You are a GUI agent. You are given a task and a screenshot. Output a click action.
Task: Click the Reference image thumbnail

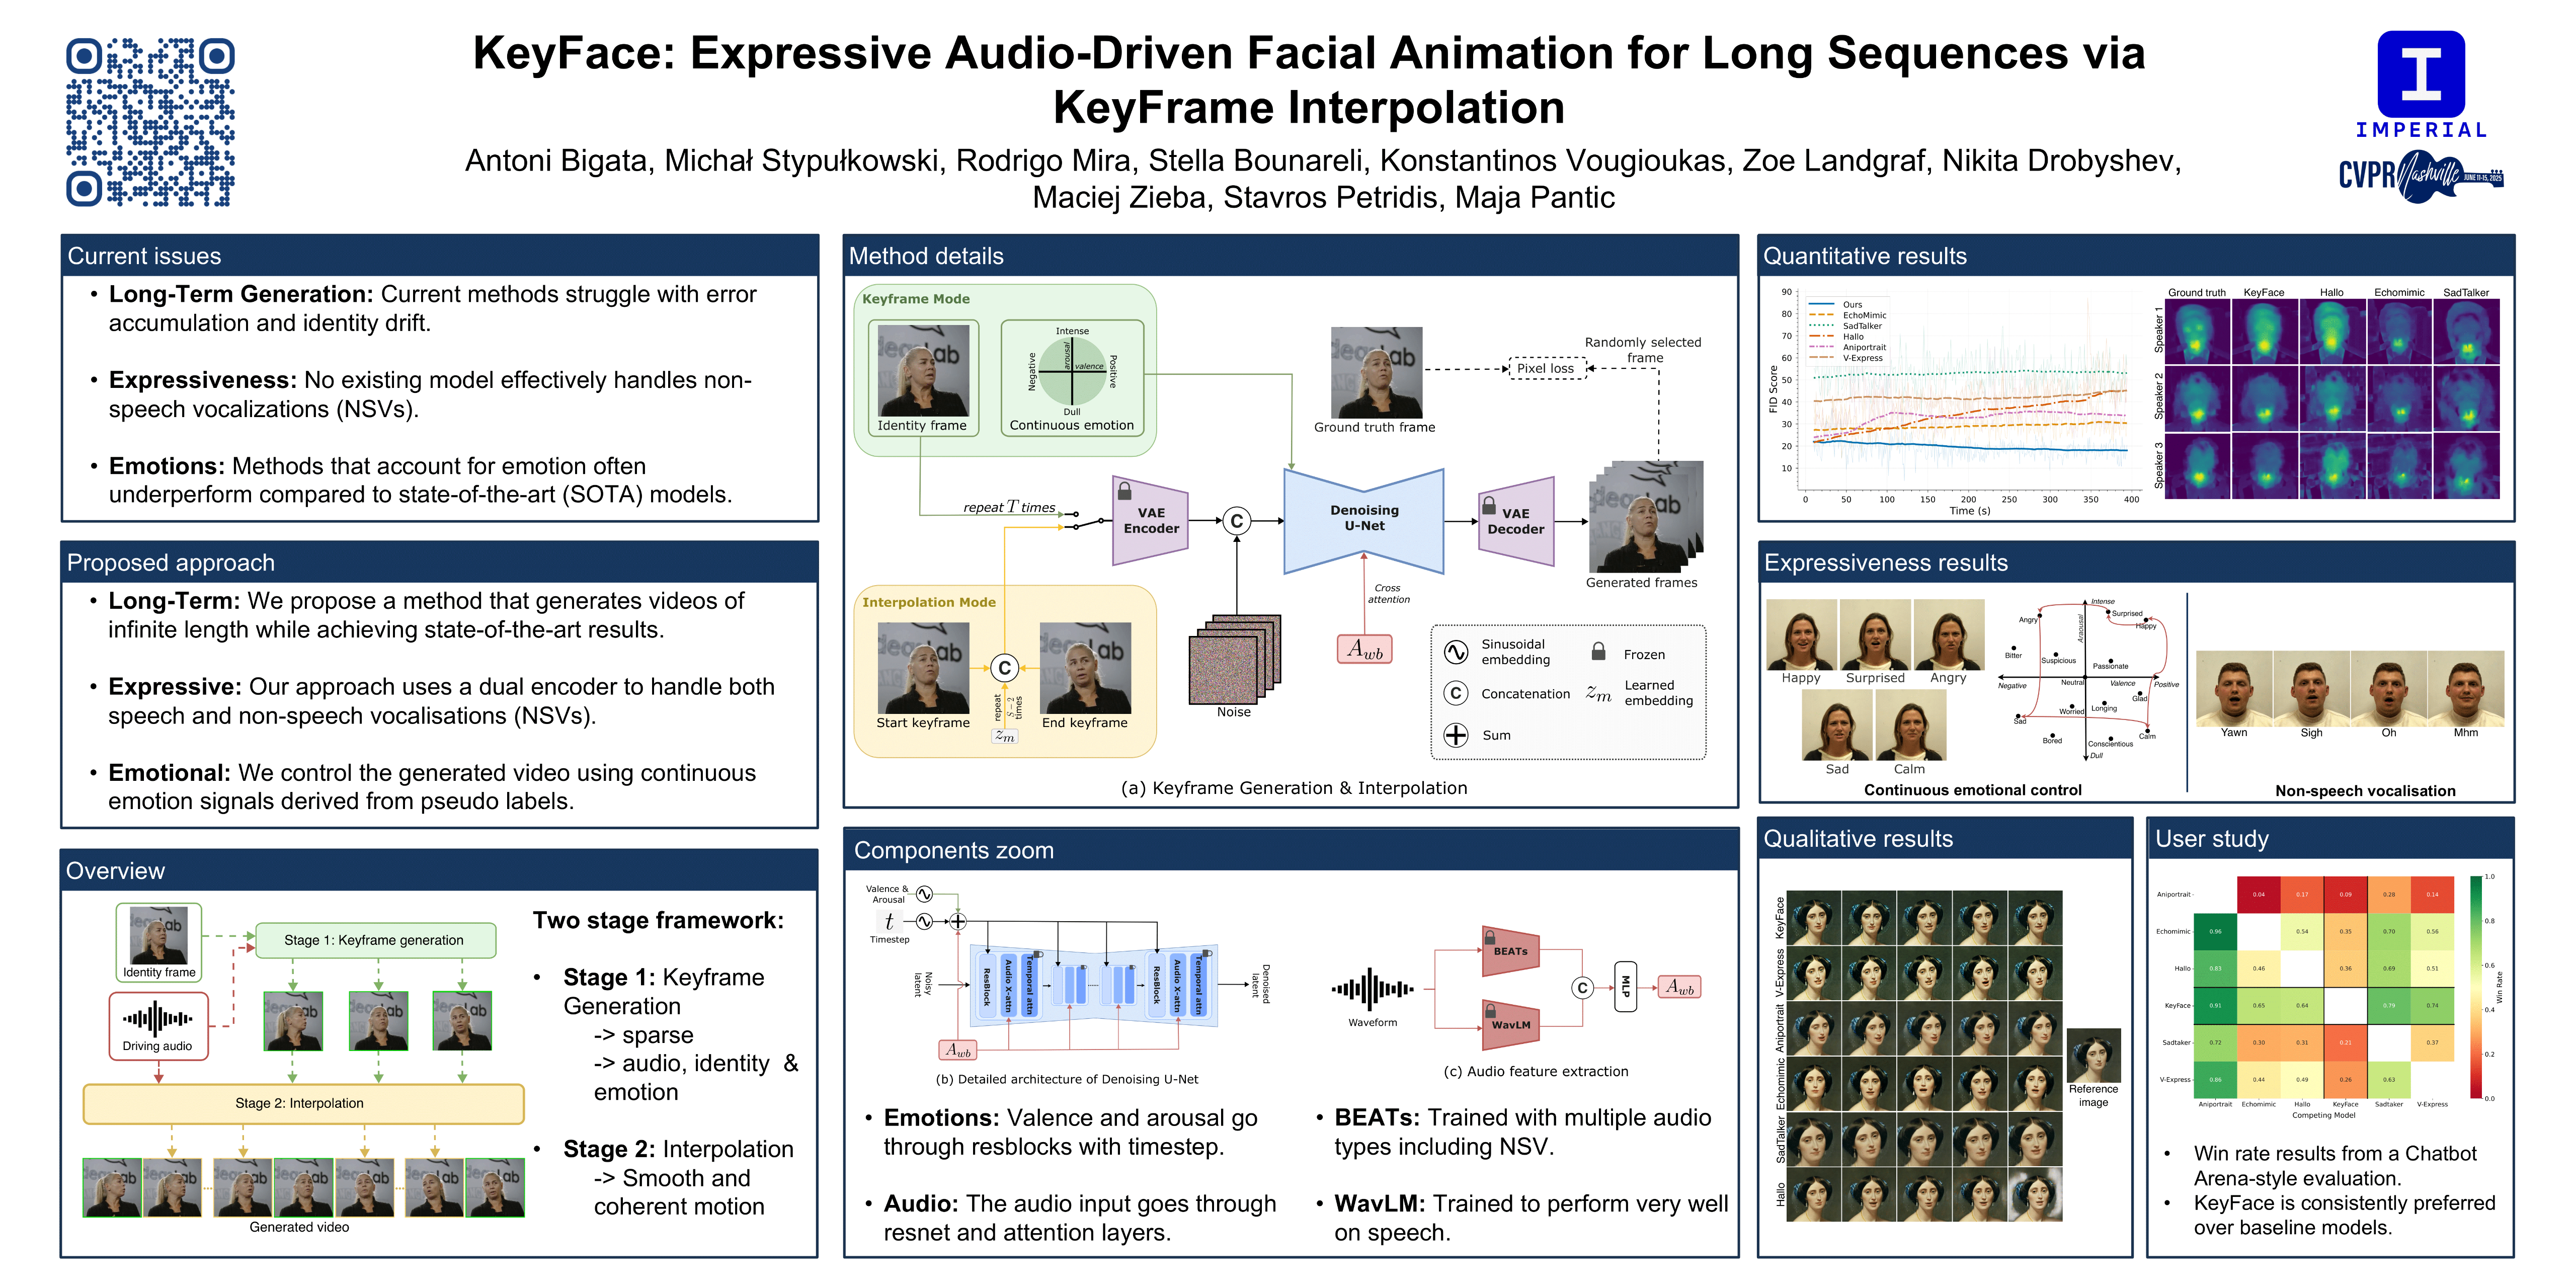pyautogui.click(x=2093, y=1055)
